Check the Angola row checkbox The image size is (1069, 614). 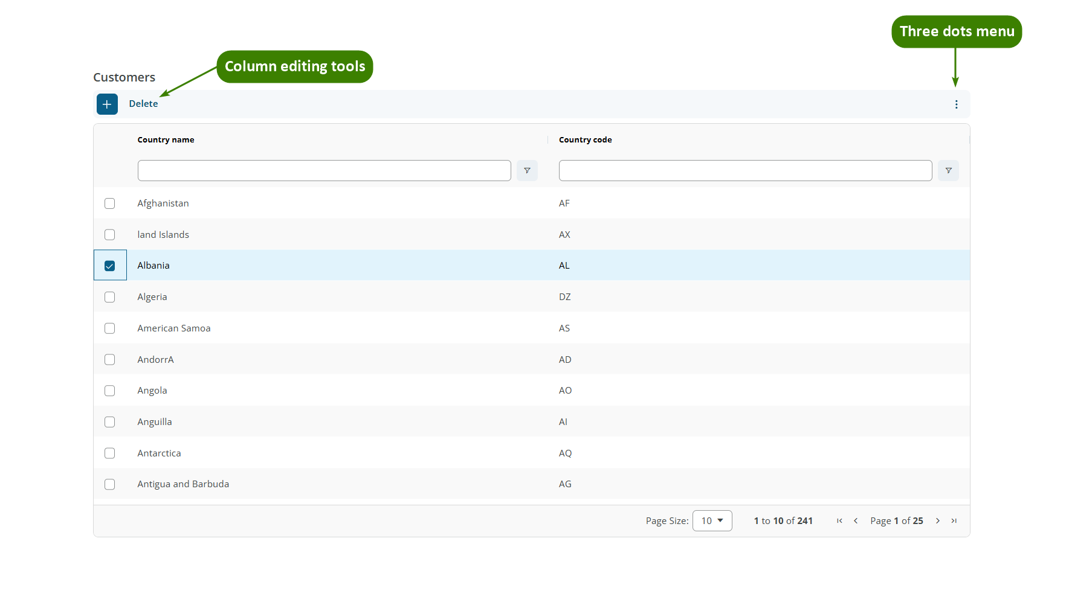(x=109, y=391)
